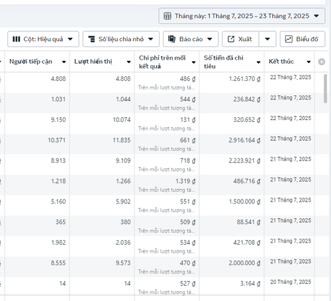Viewport: 331px width, 301px height.
Task: Select the impressions value 11.835
Action: [x=122, y=140]
